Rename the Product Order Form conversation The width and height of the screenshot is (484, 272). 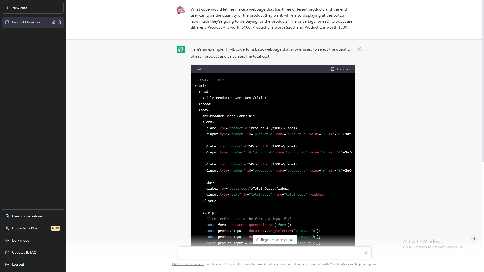(53, 22)
